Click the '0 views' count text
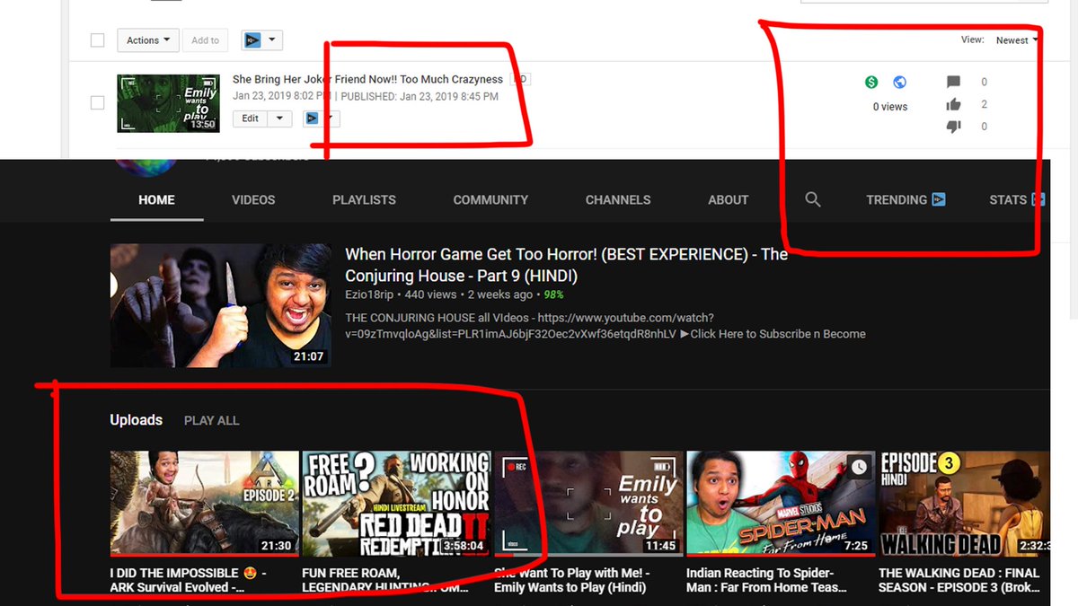1078x606 pixels. 890,107
